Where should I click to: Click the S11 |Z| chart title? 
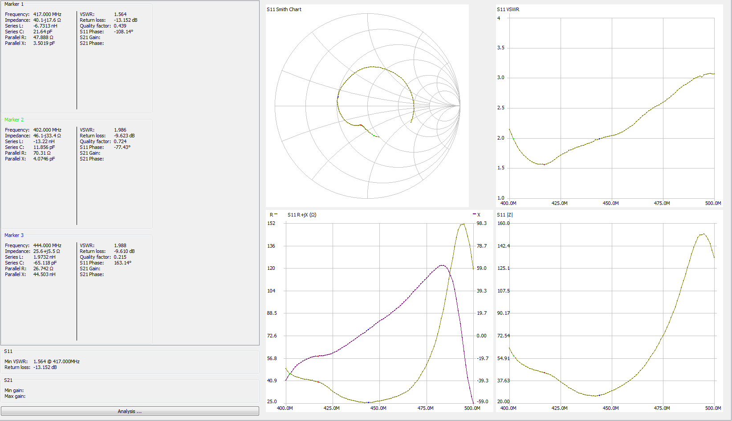[505, 215]
